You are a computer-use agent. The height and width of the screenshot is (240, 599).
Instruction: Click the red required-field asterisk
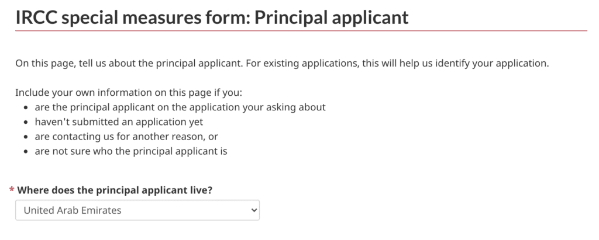12,191
